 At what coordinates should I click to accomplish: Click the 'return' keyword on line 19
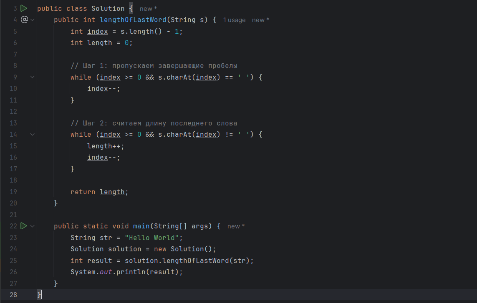[x=83, y=192]
